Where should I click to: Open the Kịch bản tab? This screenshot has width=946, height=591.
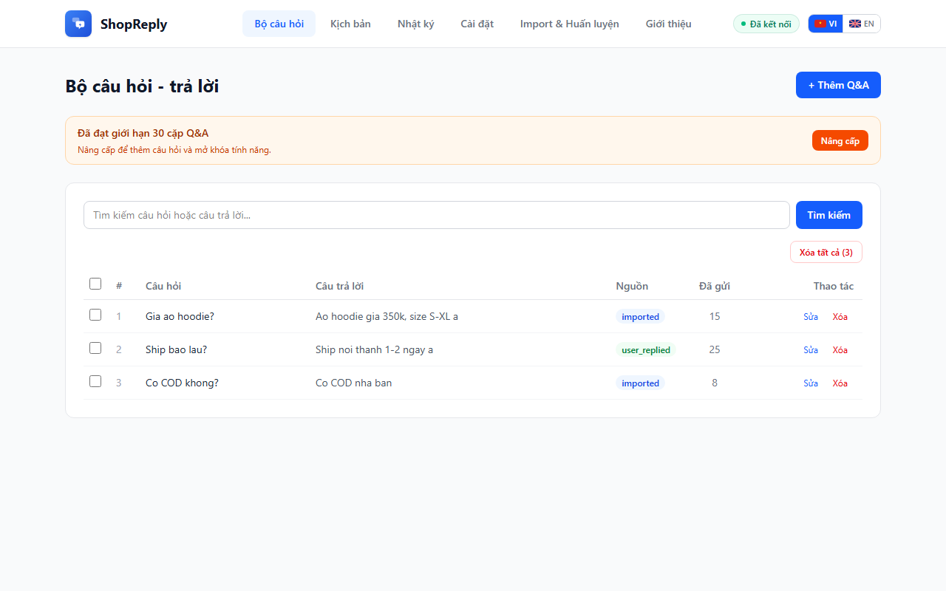pos(350,24)
